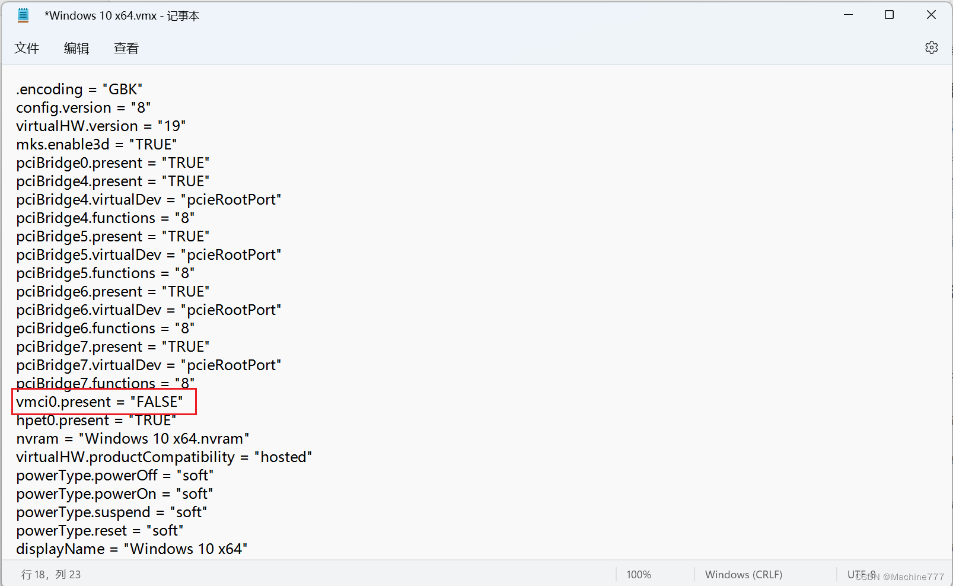Open the 编辑 menu
Image resolution: width=953 pixels, height=586 pixels.
(x=77, y=48)
